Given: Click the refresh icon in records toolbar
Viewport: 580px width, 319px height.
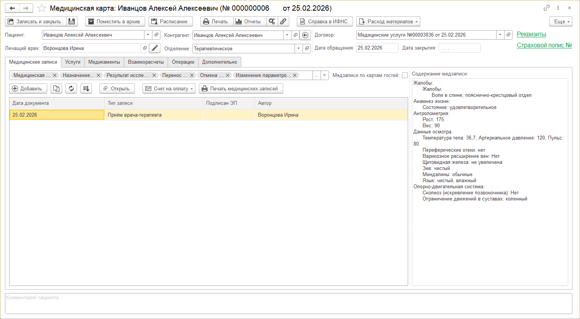Looking at the screenshot, I should [71, 88].
